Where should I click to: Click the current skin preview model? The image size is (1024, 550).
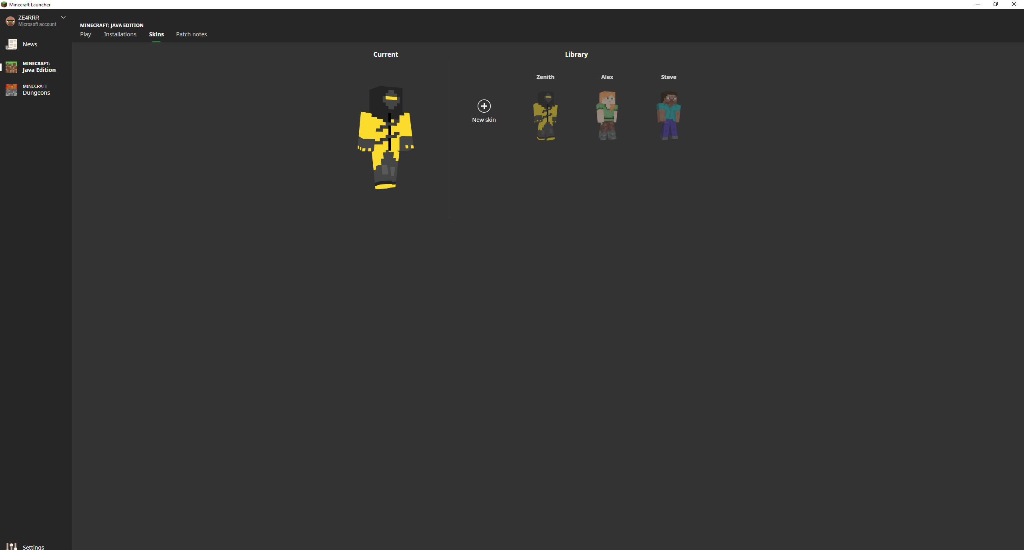pyautogui.click(x=386, y=138)
